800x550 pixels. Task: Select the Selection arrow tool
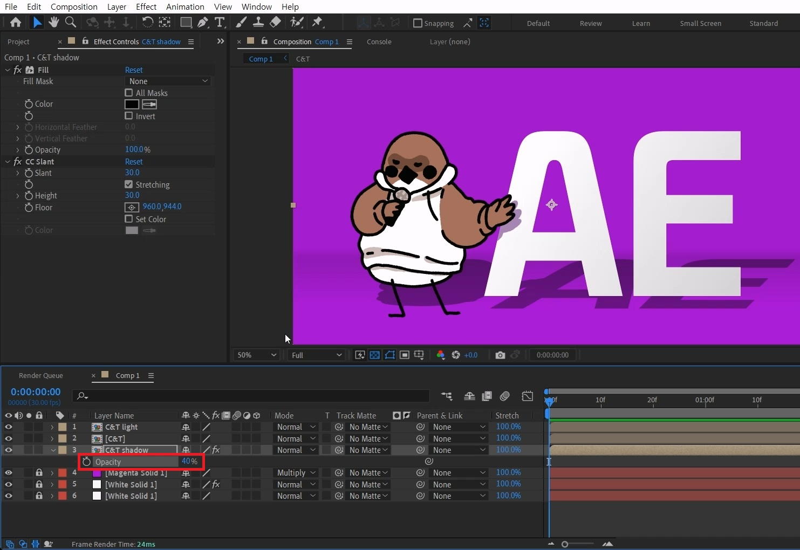pyautogui.click(x=37, y=22)
